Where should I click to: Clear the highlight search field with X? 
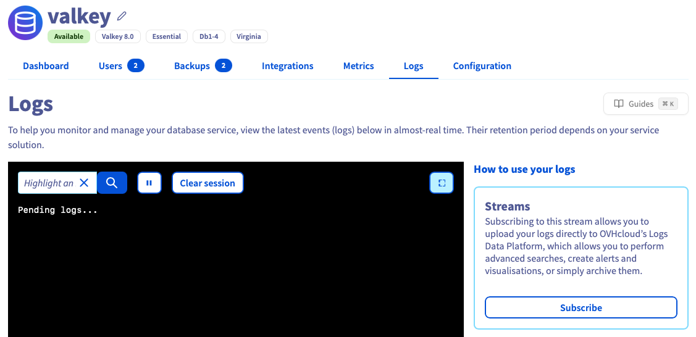coord(84,183)
